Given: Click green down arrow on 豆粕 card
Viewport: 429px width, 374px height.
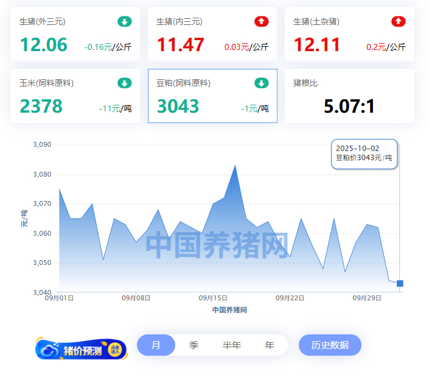Looking at the screenshot, I should coord(261,83).
